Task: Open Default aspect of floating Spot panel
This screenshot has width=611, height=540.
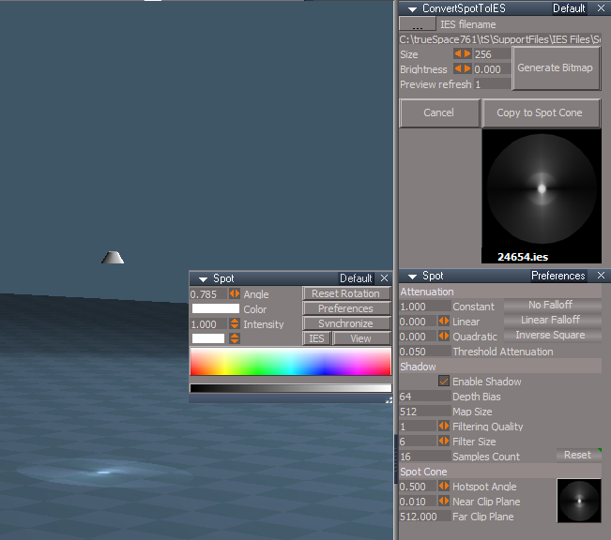Action: point(356,278)
